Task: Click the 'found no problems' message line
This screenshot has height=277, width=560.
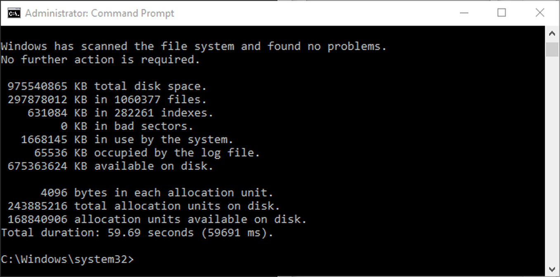Action: 194,47
